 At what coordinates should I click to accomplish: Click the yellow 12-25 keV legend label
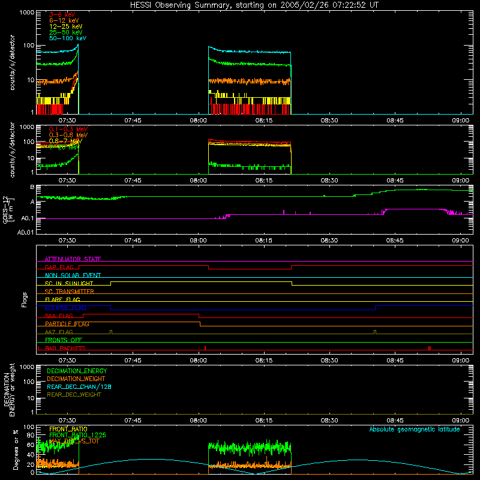tap(65, 26)
